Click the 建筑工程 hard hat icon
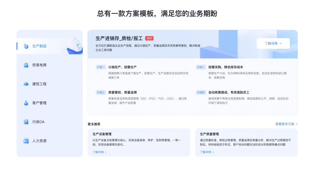 [26, 84]
